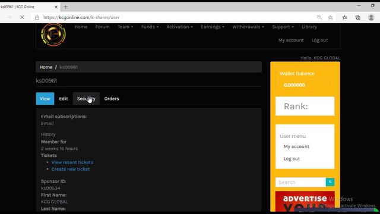Open the Library page
Image resolution: width=380 pixels, height=214 pixels.
click(309, 27)
